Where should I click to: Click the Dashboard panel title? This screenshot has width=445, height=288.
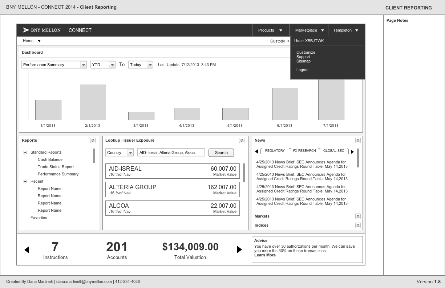pos(32,52)
